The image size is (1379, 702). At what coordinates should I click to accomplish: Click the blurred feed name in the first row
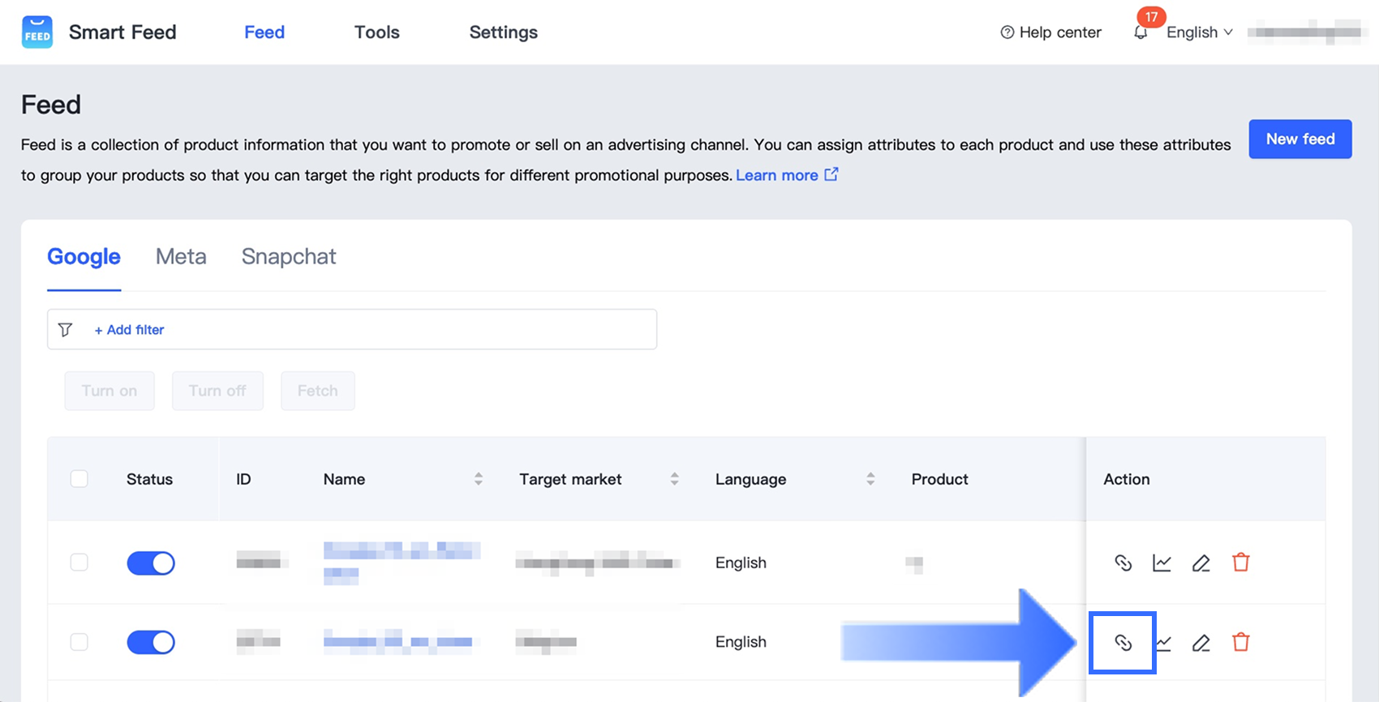(x=402, y=563)
